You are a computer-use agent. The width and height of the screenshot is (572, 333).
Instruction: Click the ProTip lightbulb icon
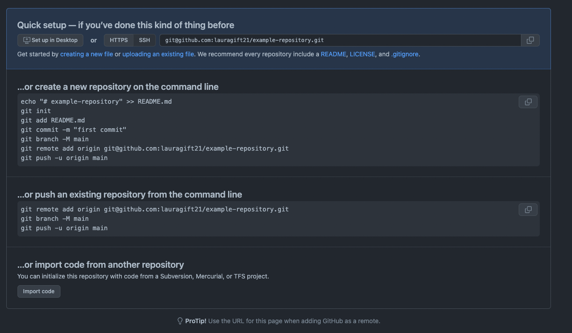pos(180,321)
